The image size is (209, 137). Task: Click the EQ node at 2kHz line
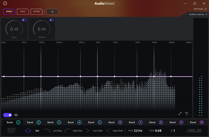click(114, 76)
